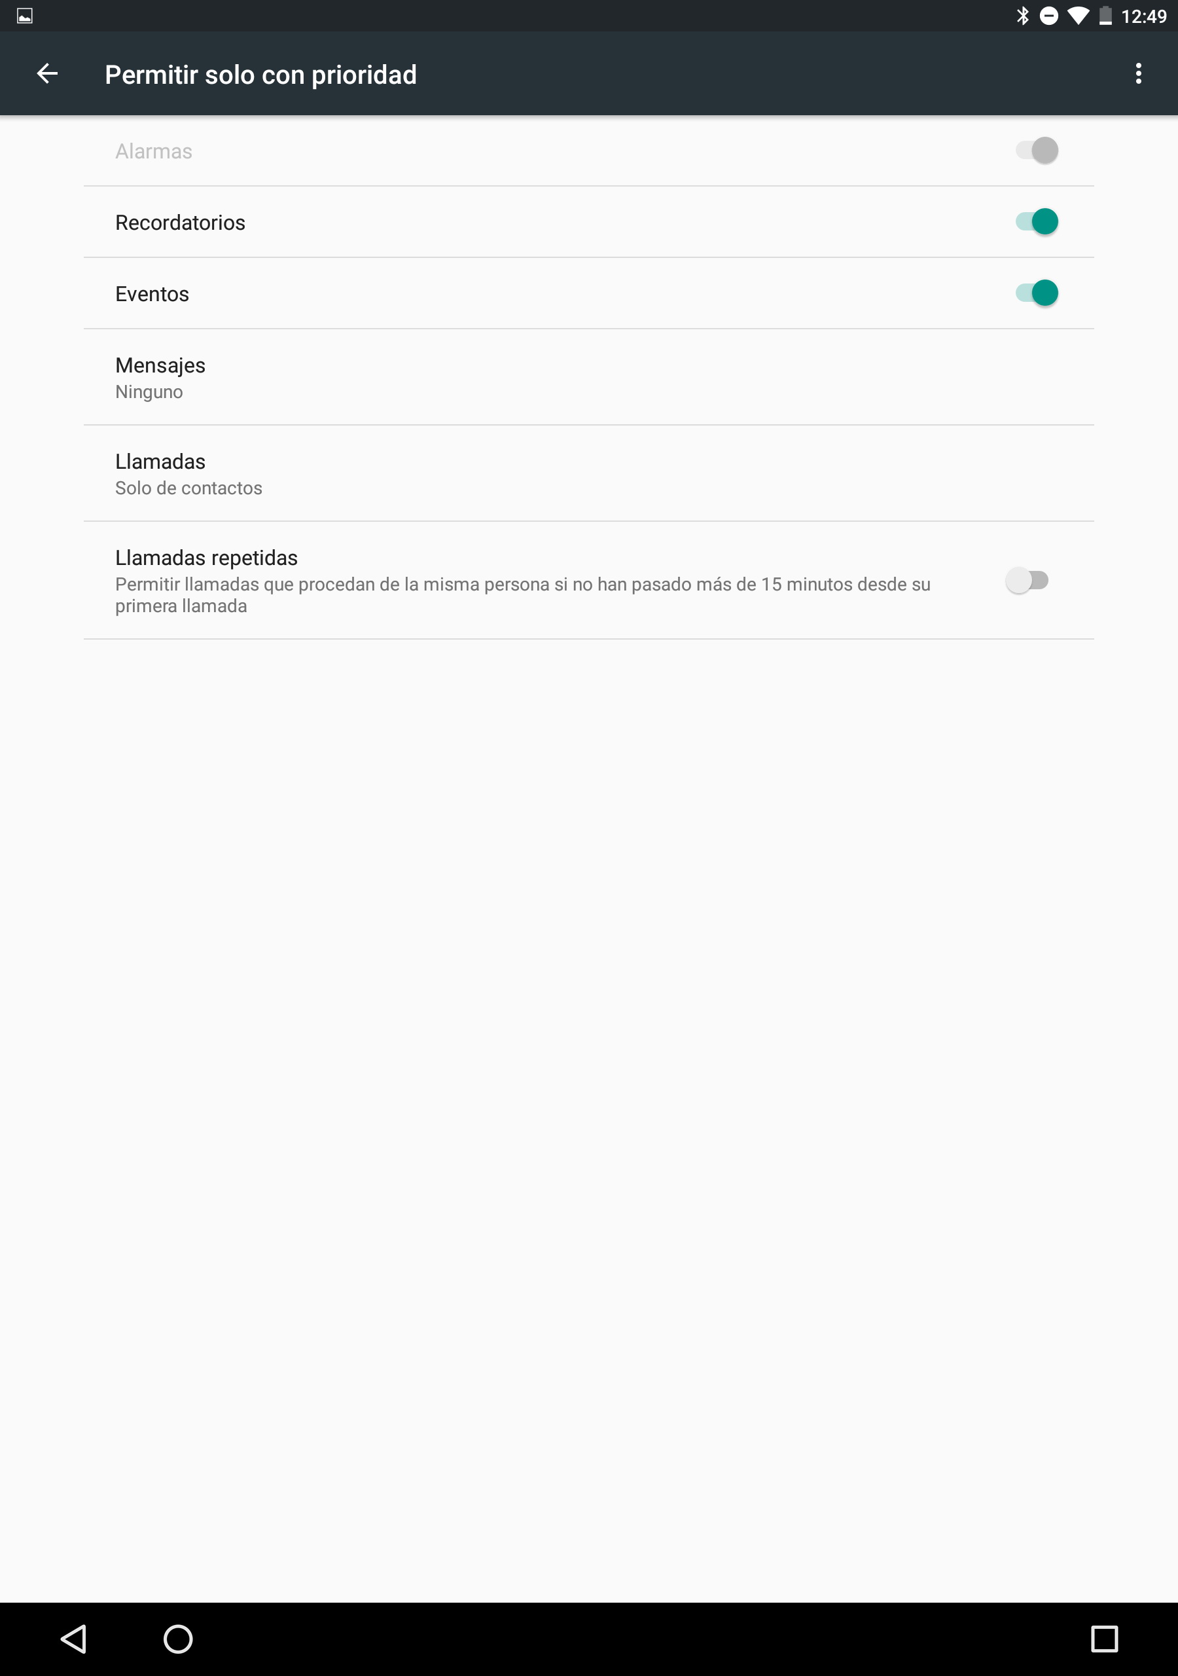Tap the Eventos row label
This screenshot has height=1676, width=1178.
click(x=152, y=294)
